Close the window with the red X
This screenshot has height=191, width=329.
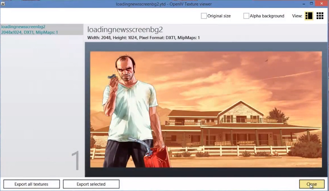tap(322, 3)
